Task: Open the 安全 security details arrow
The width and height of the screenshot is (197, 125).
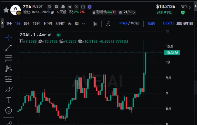Action: point(190,7)
